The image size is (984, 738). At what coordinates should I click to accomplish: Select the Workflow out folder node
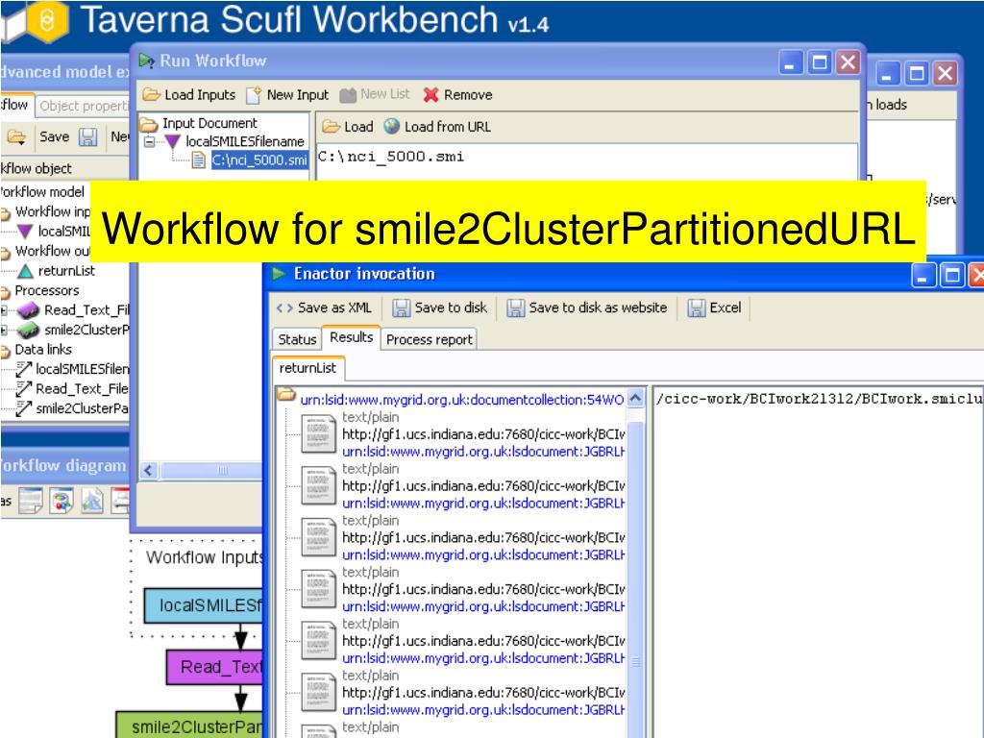point(52,251)
